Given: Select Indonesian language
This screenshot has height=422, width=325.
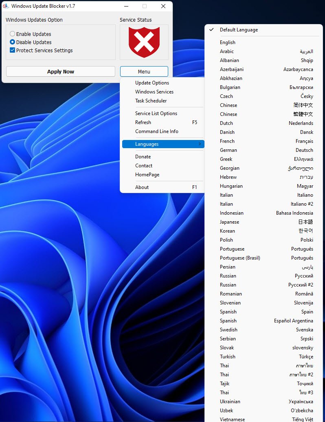Looking at the screenshot, I should pyautogui.click(x=264, y=213).
